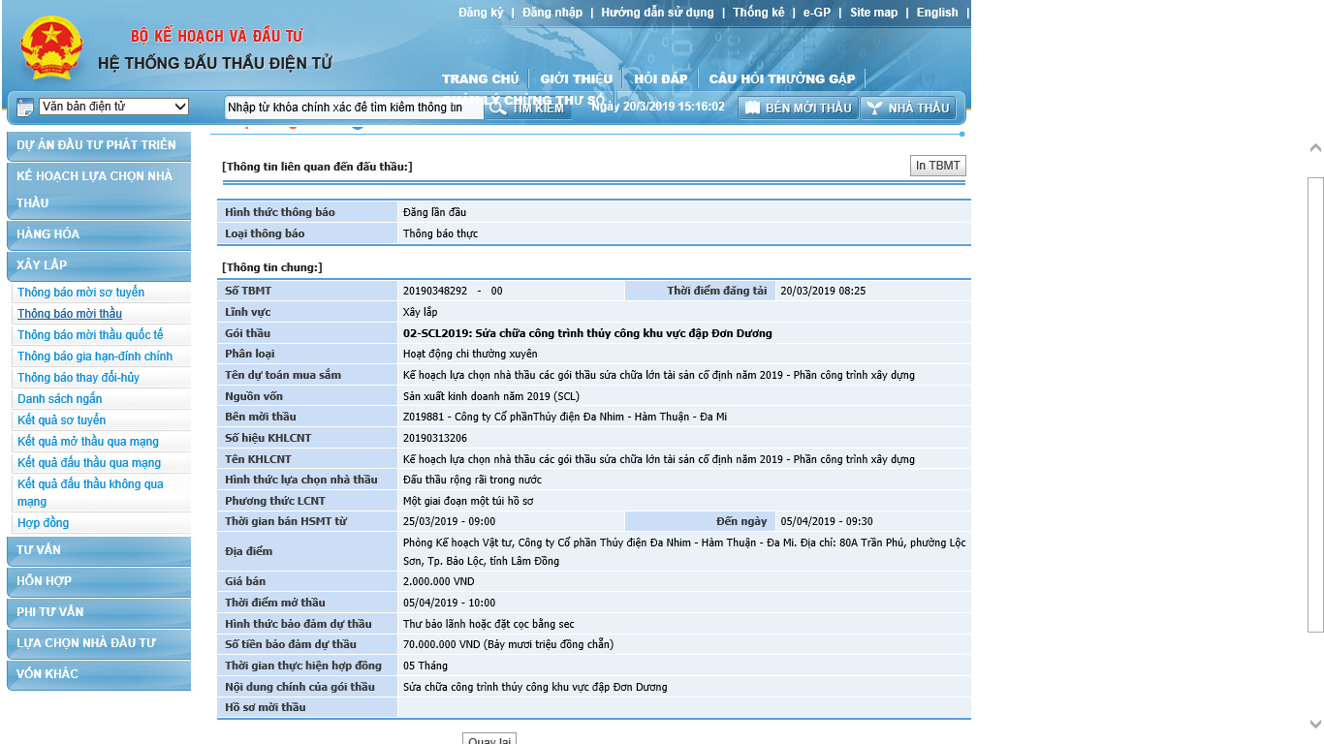Expand the PHI TƯ VẤN section
This screenshot has width=1324, height=744.
[99, 612]
